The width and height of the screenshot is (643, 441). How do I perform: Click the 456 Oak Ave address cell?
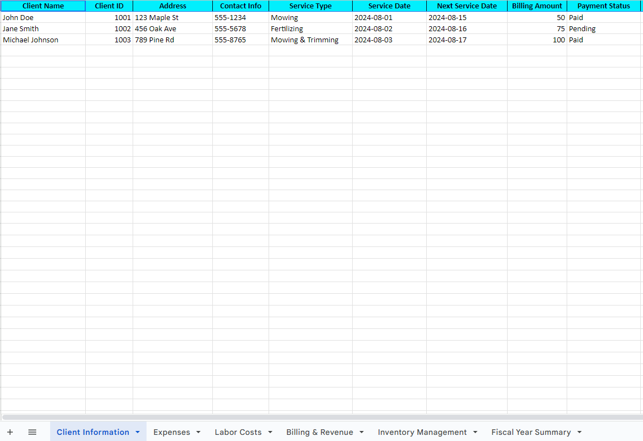click(x=173, y=29)
